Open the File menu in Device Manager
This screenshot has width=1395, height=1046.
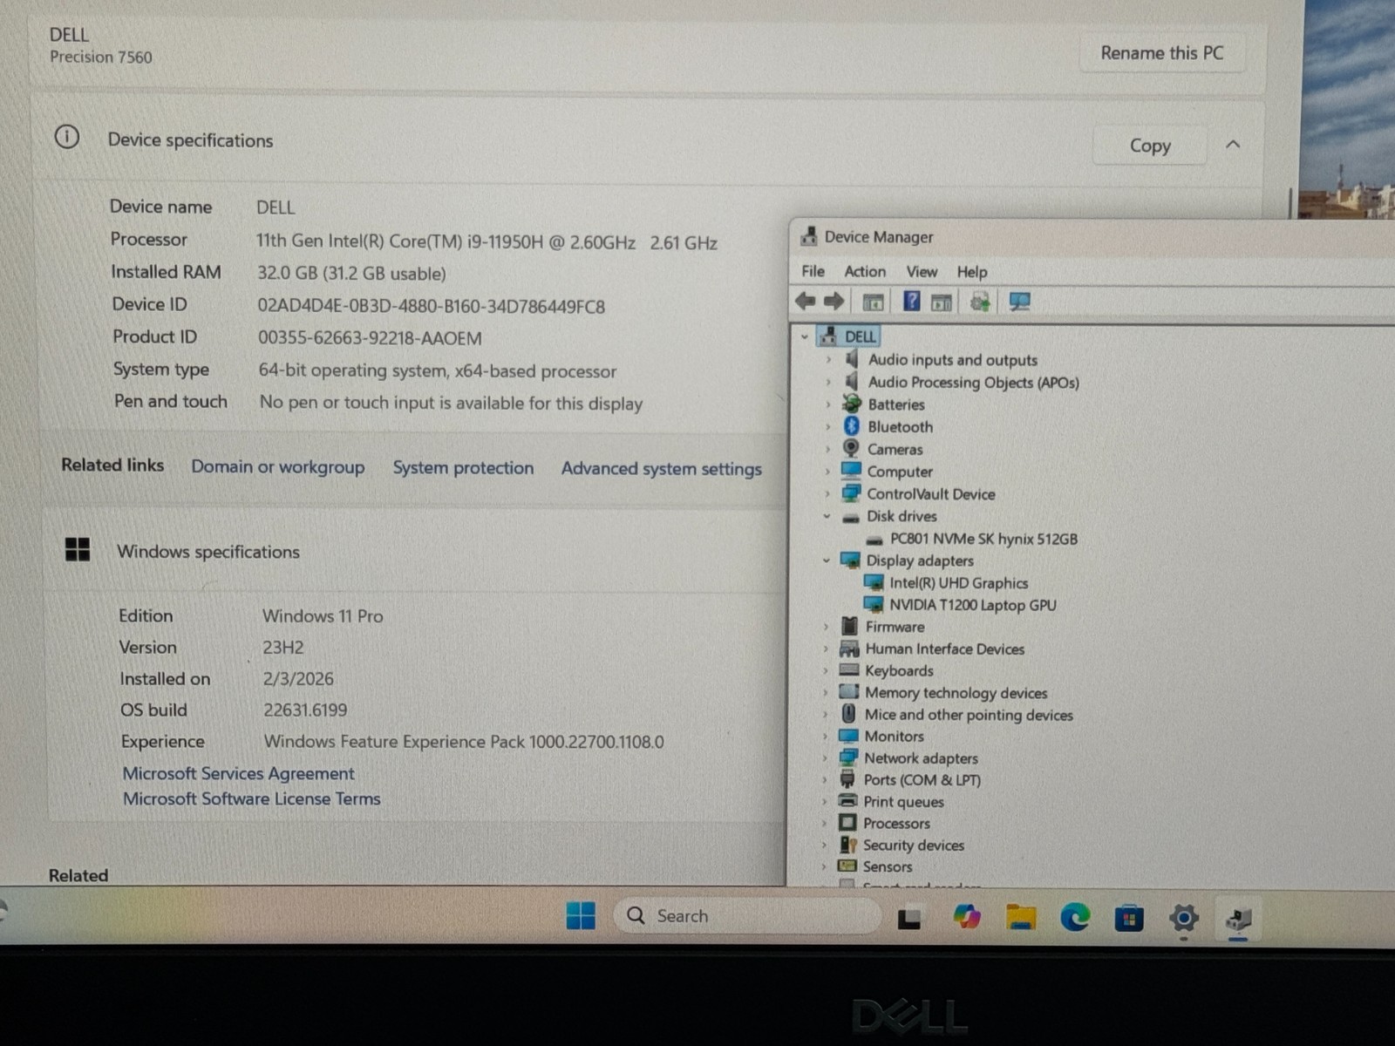pos(813,271)
